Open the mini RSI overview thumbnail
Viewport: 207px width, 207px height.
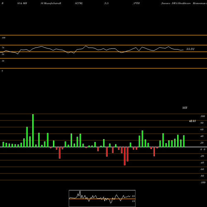pos(102,198)
